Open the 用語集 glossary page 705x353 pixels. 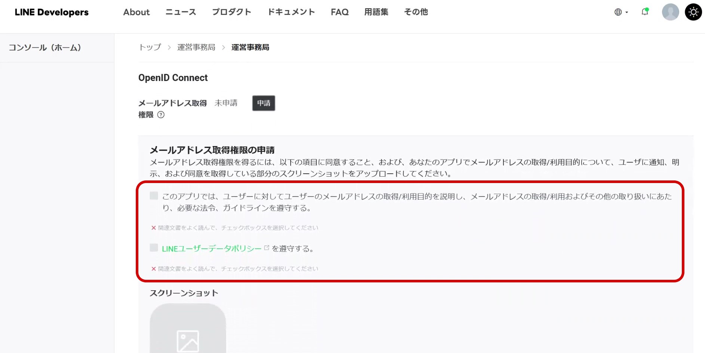click(376, 12)
